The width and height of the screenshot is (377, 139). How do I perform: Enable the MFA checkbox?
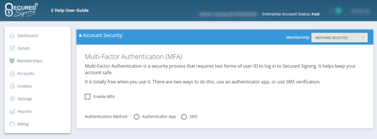88,96
